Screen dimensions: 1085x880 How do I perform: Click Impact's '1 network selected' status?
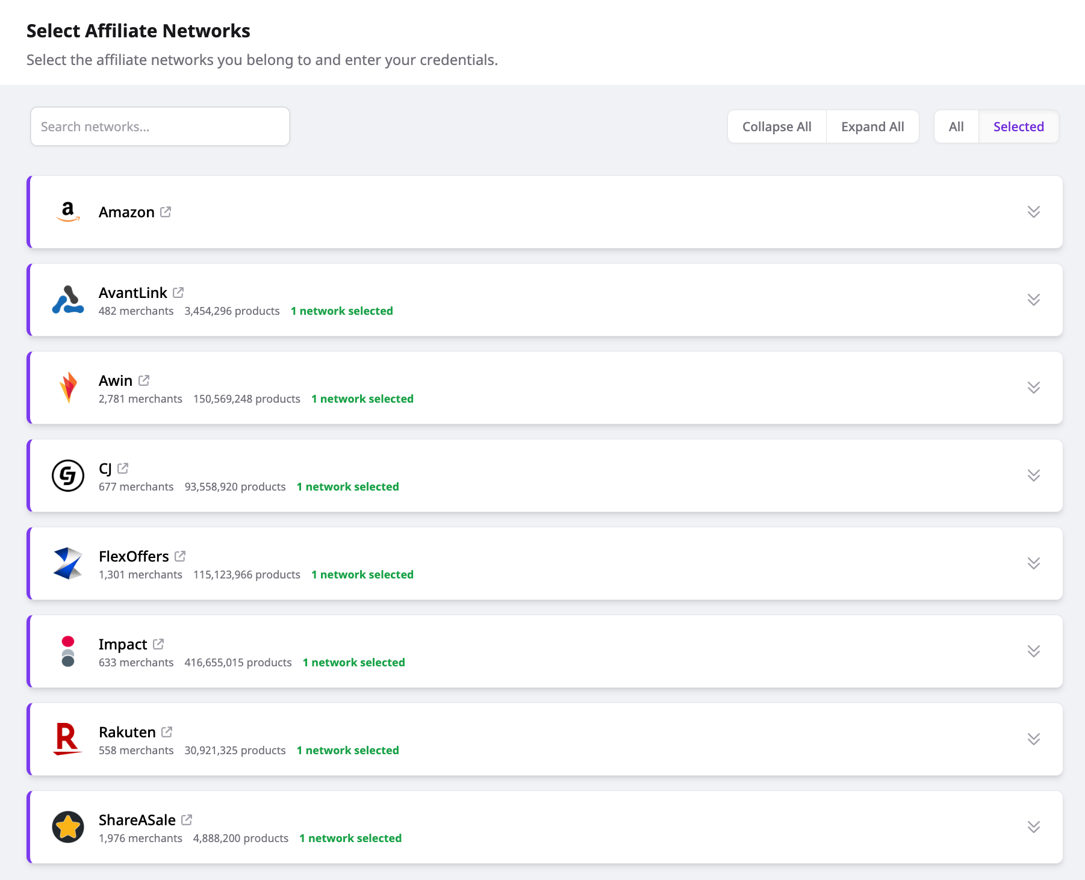pos(354,663)
